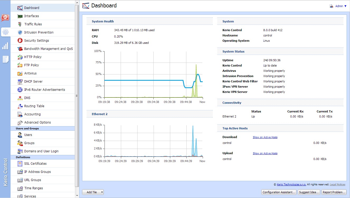
Task: Select Interfaces label in navigation
Action: [32, 16]
